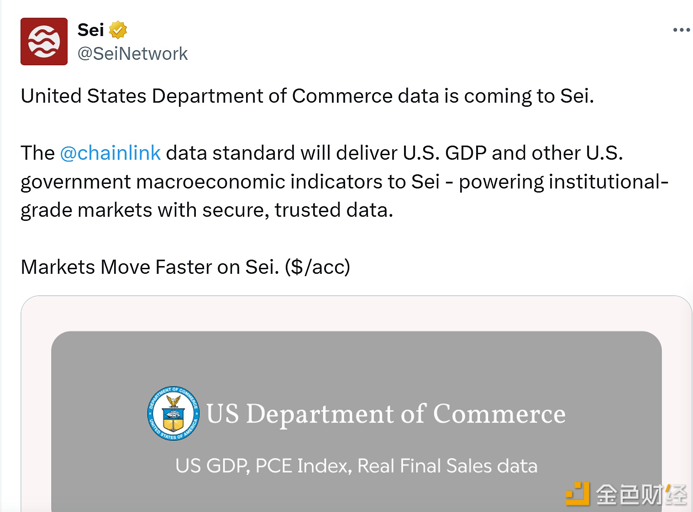Follow the @chainlink mention link
693x512 pixels.
110,153
